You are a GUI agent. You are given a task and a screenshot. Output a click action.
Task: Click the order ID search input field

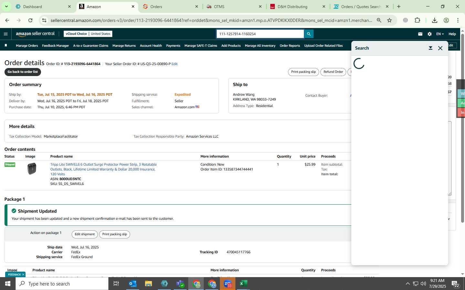[260, 34]
